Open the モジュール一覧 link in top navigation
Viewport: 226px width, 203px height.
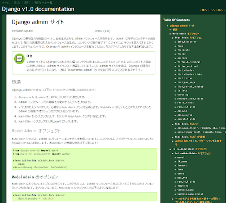point(44,3)
